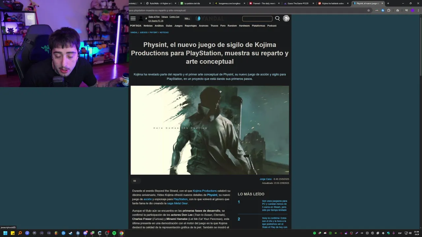
Task: Open Sticky Notes from the taskbar
Action: (13, 233)
